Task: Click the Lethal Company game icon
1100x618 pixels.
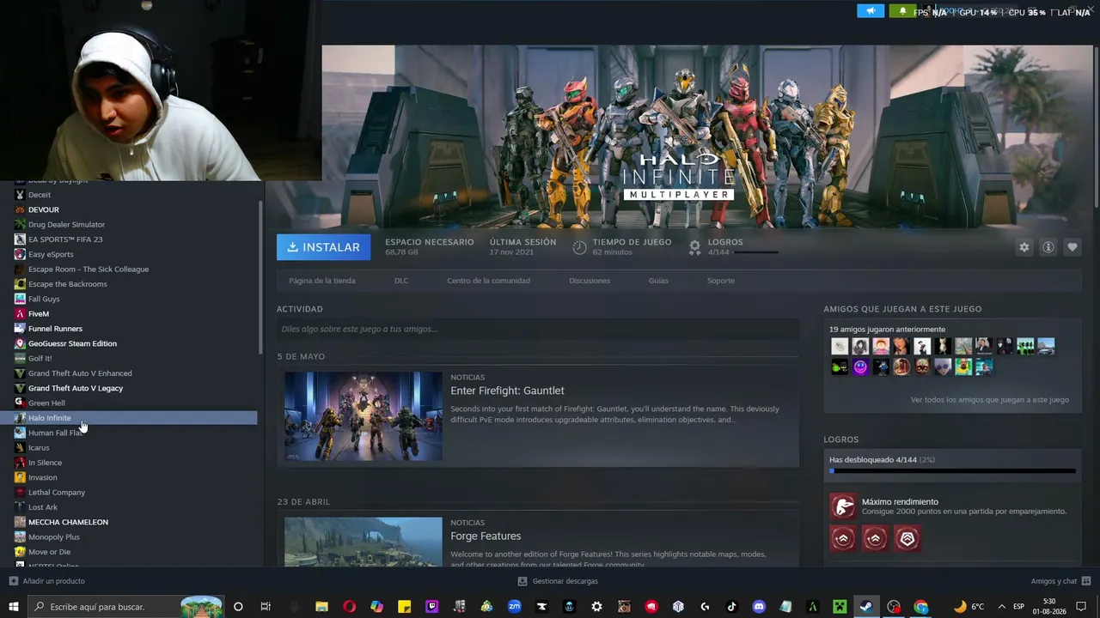Action: coord(20,493)
